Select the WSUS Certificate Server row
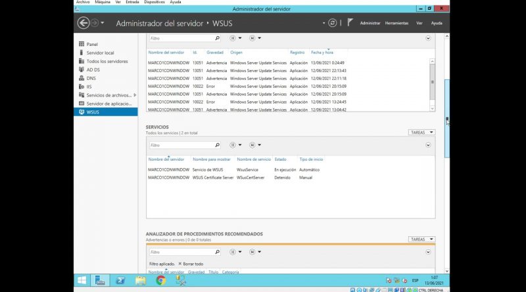 (x=291, y=177)
